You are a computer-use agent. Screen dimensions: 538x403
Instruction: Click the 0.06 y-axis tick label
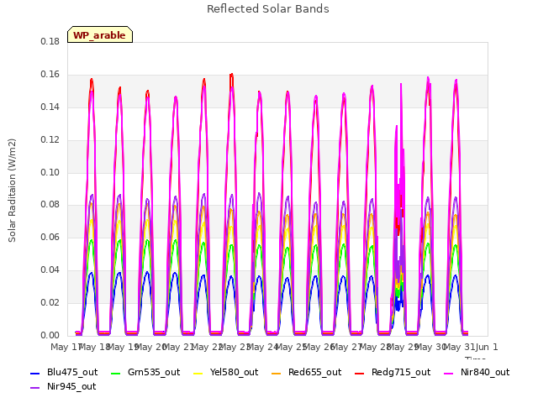[50, 237]
